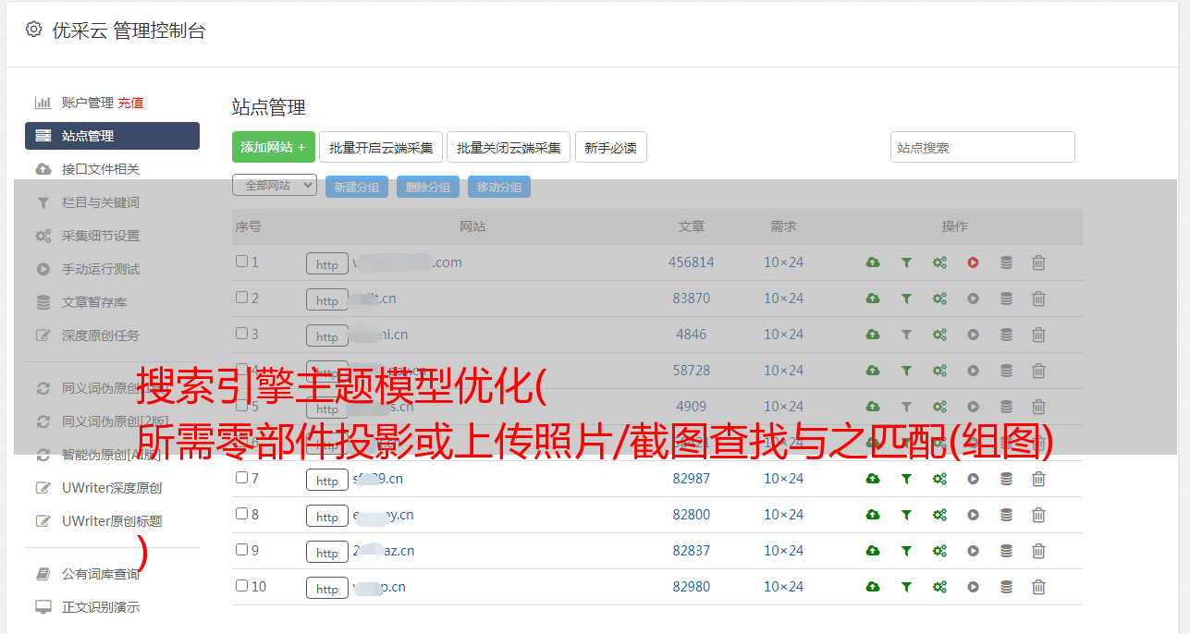
Task: Check the checkbox for row 7
Action: click(241, 478)
